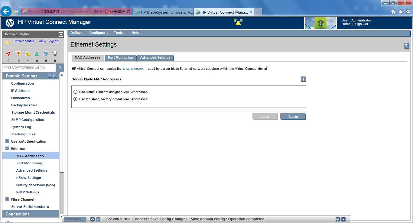Viewport: 413px width, 223px height.
Task: Open the MAC Address... help link
Action: point(135,69)
